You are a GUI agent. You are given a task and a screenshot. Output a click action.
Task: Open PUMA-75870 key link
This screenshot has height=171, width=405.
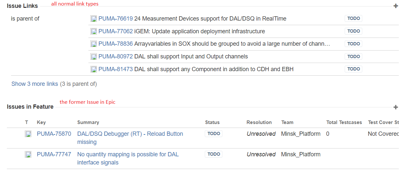[54, 134]
